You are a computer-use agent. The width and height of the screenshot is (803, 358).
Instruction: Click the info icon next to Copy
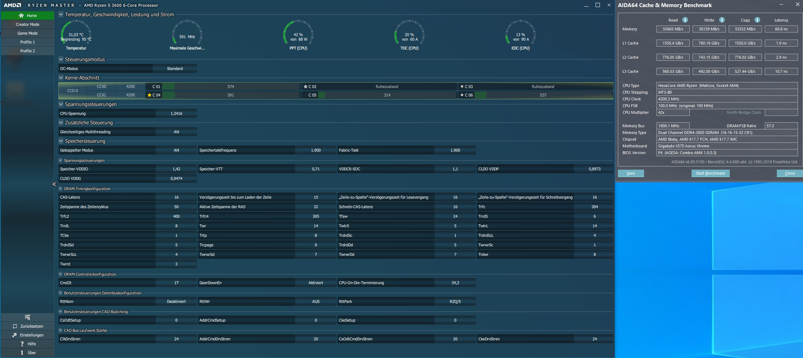[x=757, y=20]
